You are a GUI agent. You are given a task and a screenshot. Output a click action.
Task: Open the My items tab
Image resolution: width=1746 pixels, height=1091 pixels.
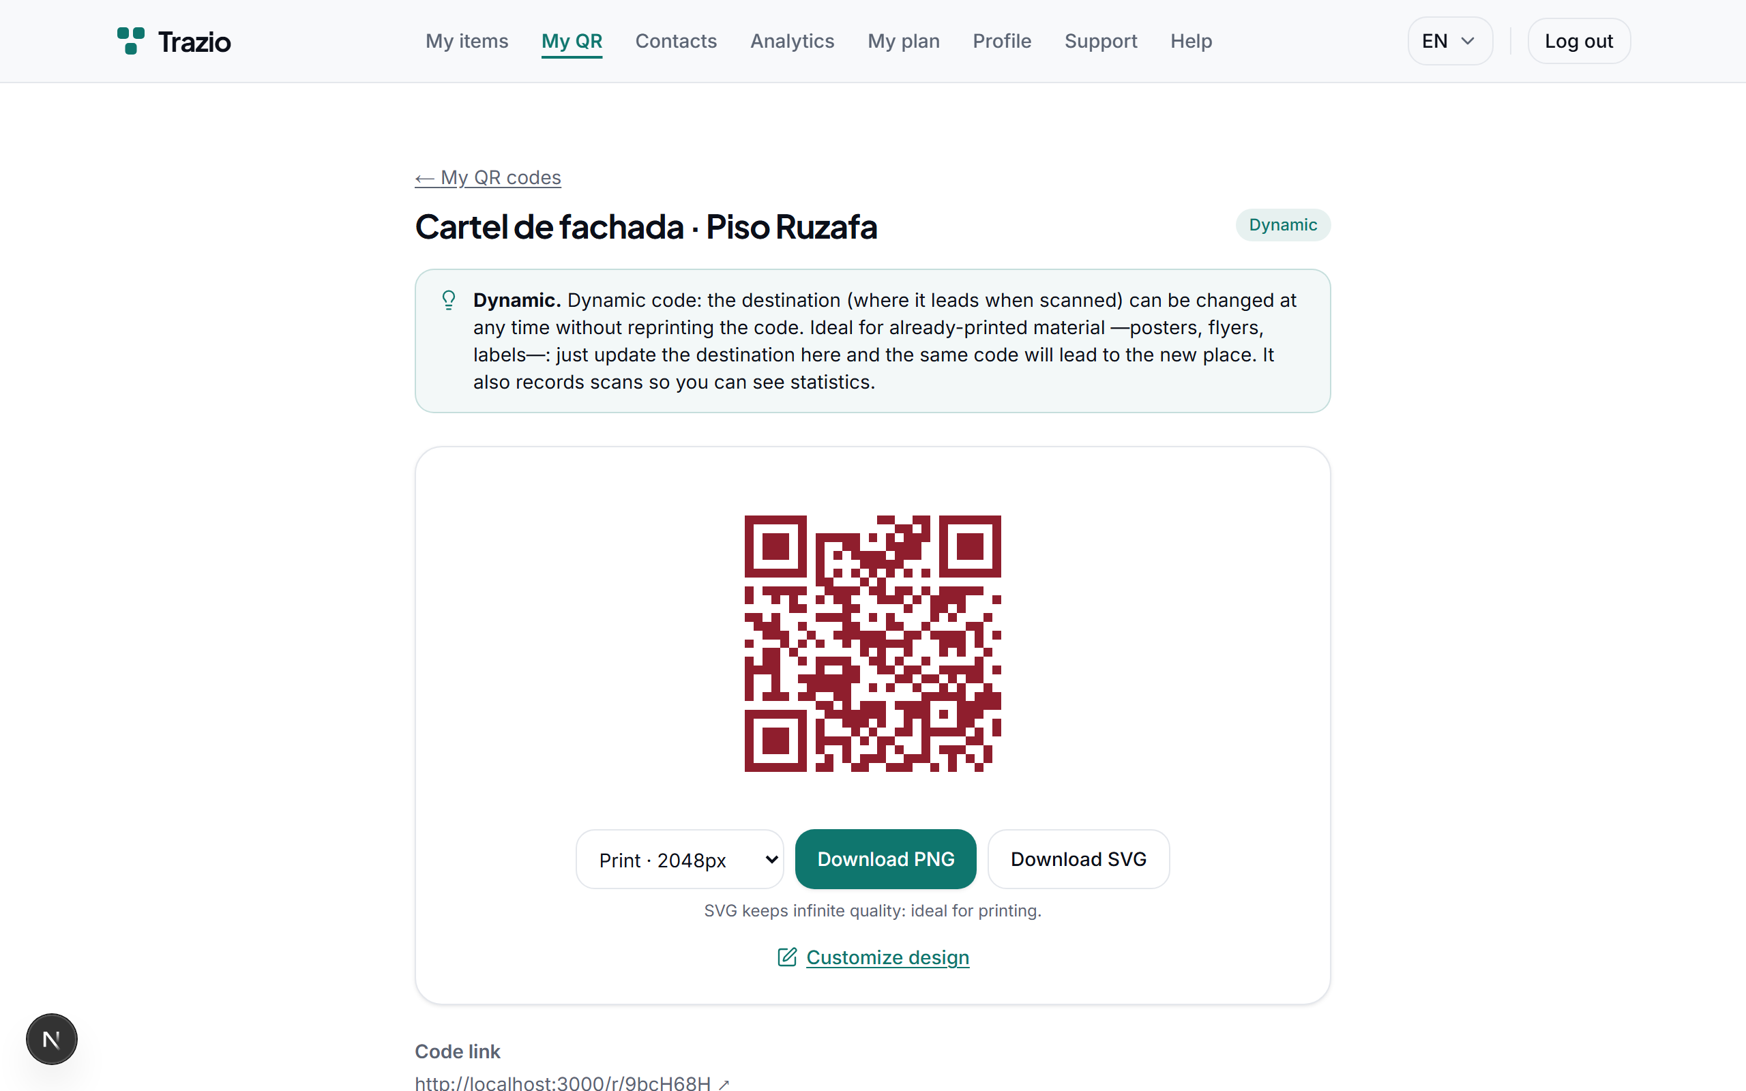point(467,41)
